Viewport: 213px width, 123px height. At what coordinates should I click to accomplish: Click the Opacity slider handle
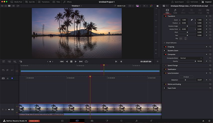[x=195, y=61]
